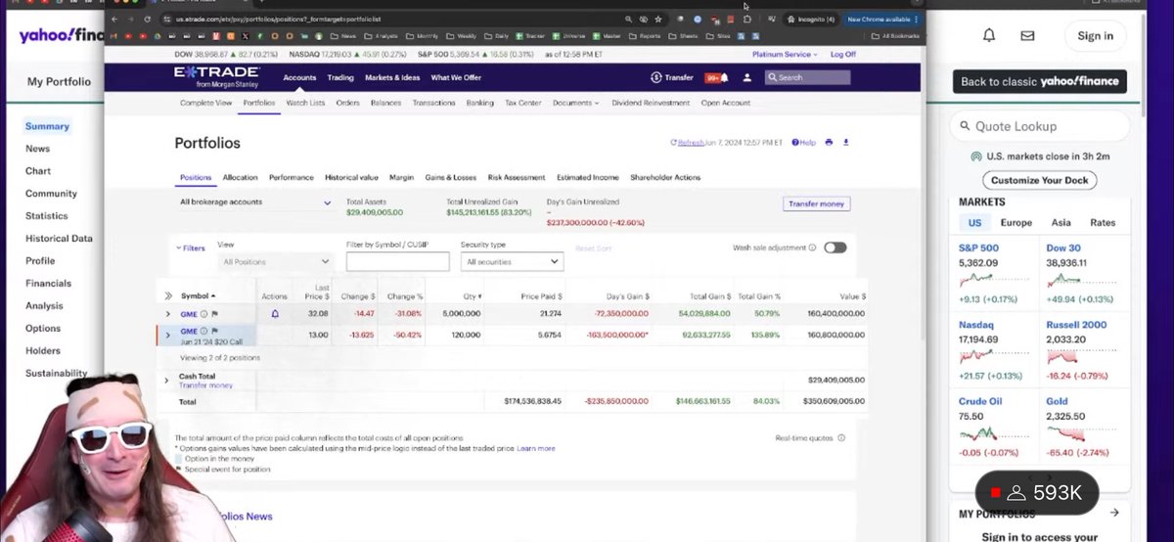Open the Trading menu in E*TRADE header
The width and height of the screenshot is (1174, 542).
click(x=340, y=77)
